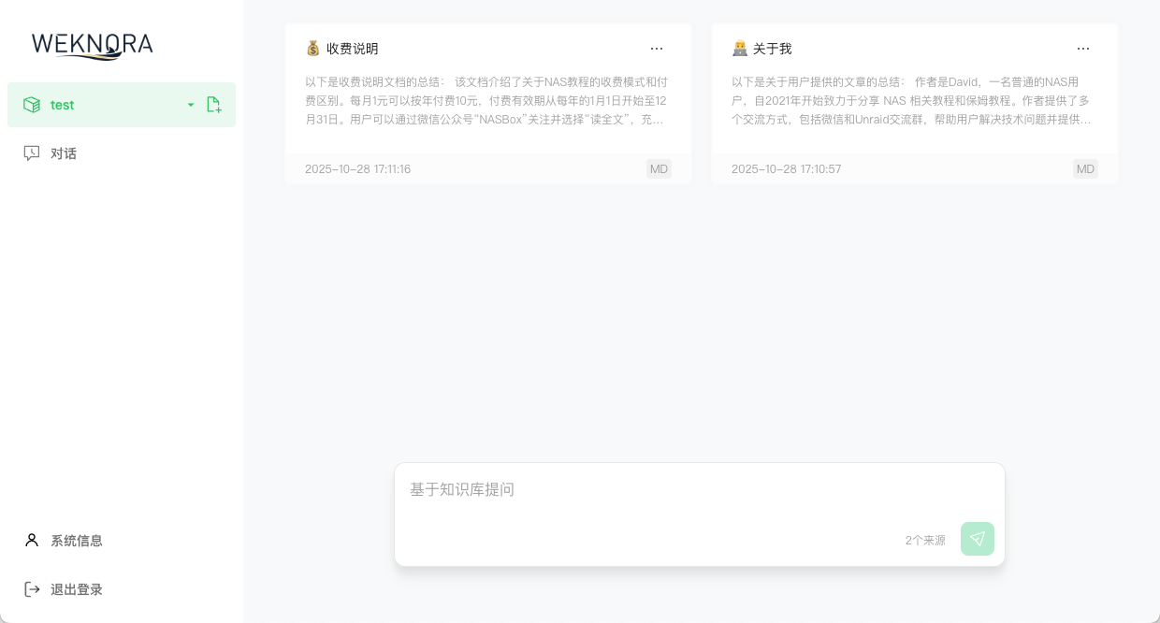Viewport: 1160px width, 623px height.
Task: Expand the test knowledge base dropdown arrow
Action: [191, 105]
